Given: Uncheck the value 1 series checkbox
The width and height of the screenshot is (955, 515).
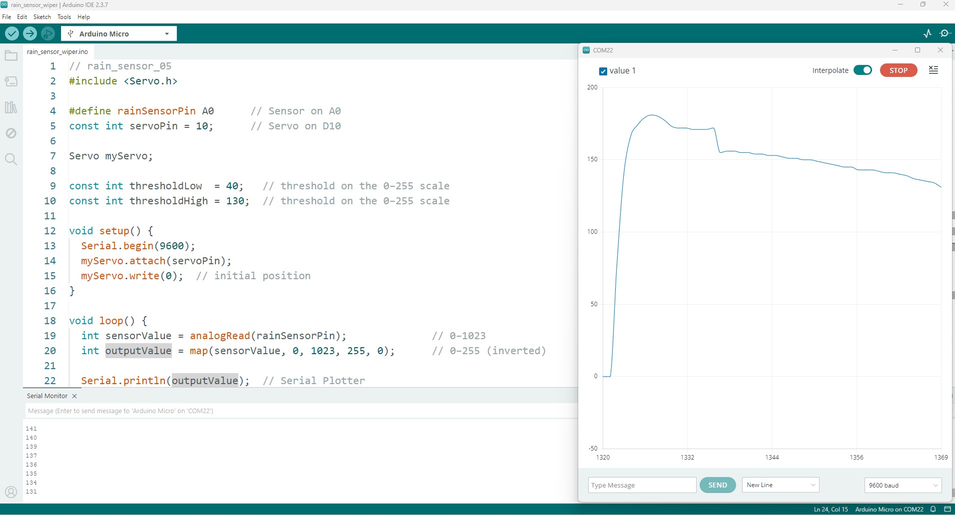Looking at the screenshot, I should [603, 71].
